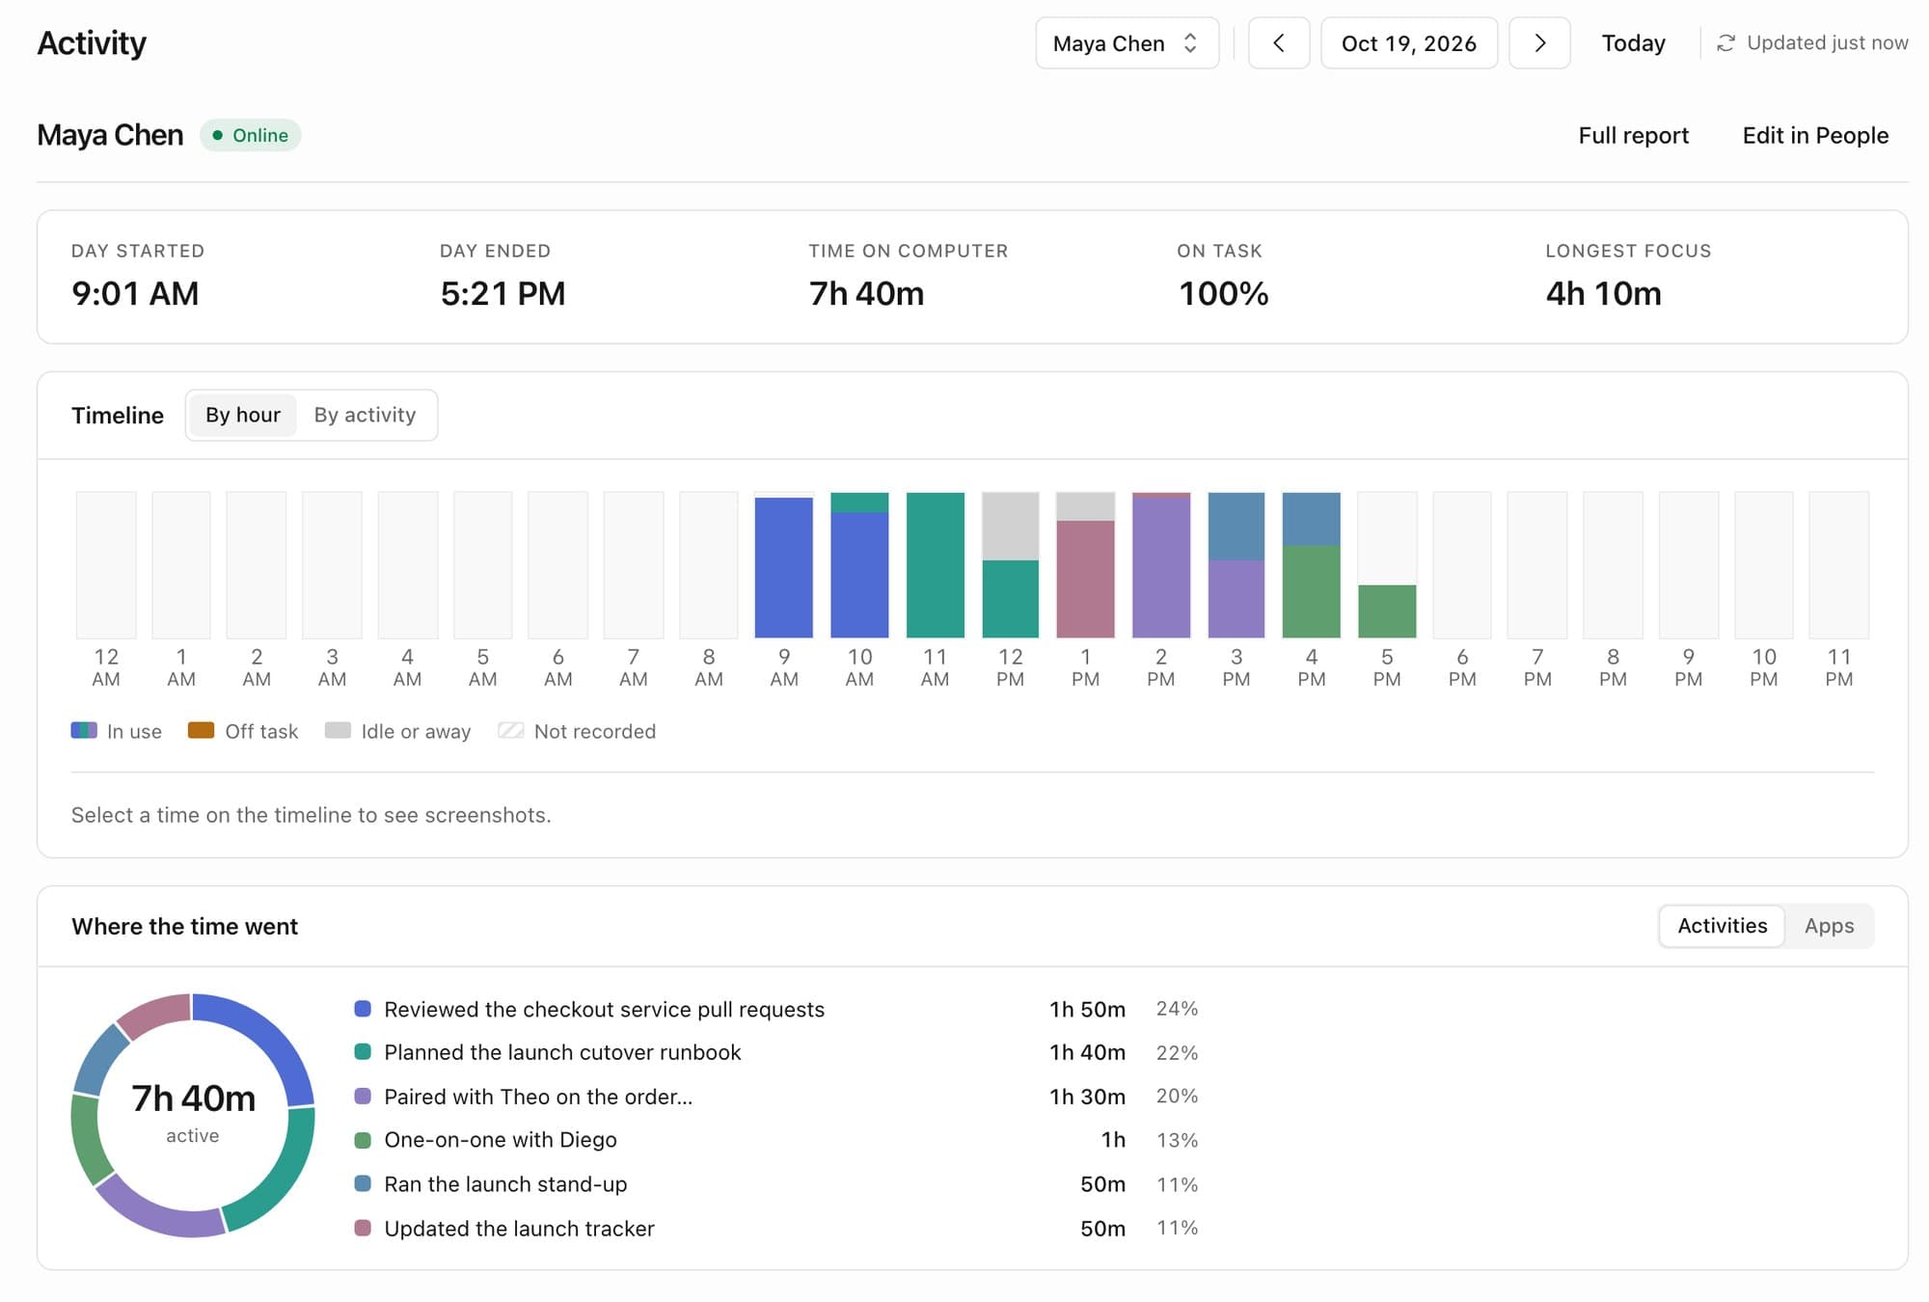Select the 12 PM bar on the timeline
The height and width of the screenshot is (1302, 1929).
click(1010, 565)
